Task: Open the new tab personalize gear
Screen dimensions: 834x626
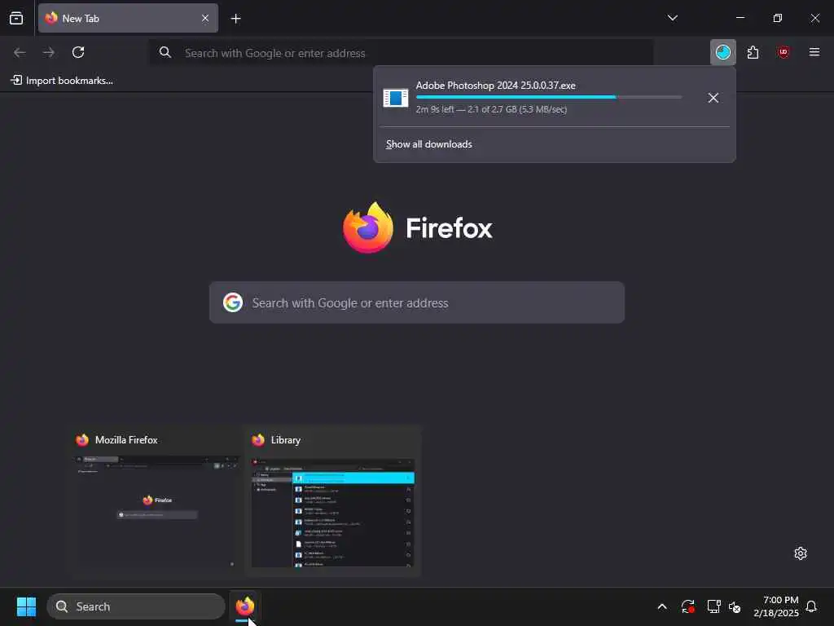Action: point(800,553)
